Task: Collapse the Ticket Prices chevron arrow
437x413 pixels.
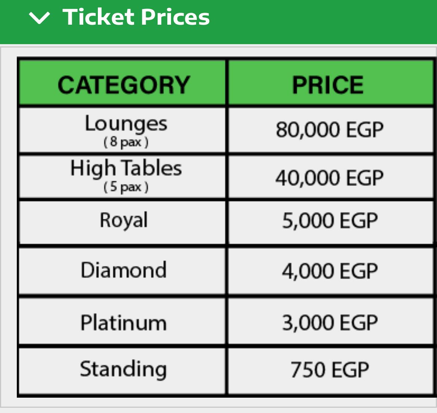Action: (x=39, y=18)
